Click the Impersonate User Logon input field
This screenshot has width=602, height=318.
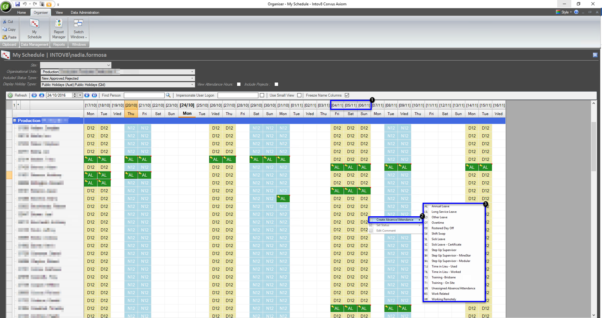238,95
